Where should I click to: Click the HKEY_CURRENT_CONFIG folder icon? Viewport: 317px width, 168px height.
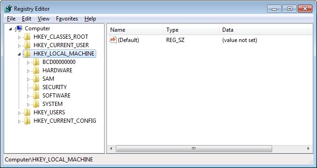27,121
